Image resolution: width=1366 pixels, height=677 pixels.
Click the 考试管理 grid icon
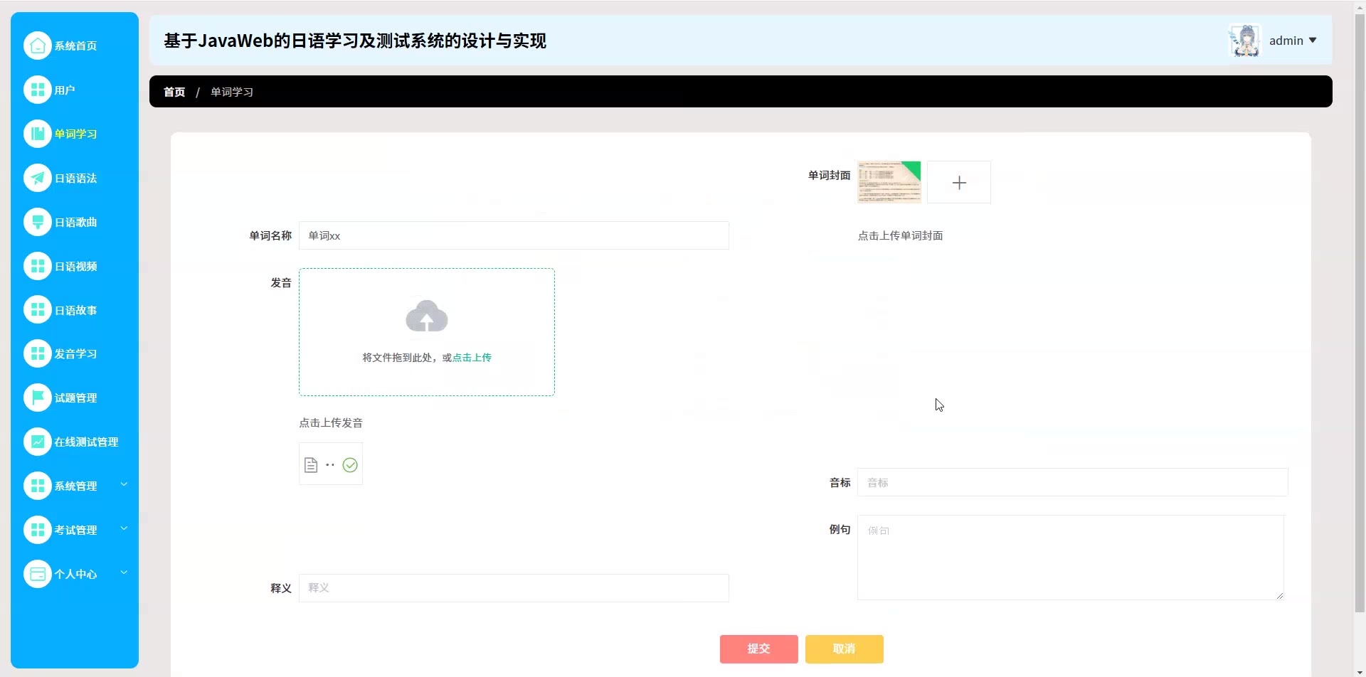[38, 530]
